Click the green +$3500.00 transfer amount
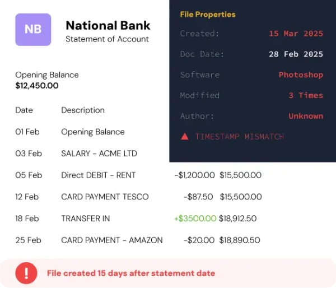The width and height of the screenshot is (336, 288). tap(195, 219)
